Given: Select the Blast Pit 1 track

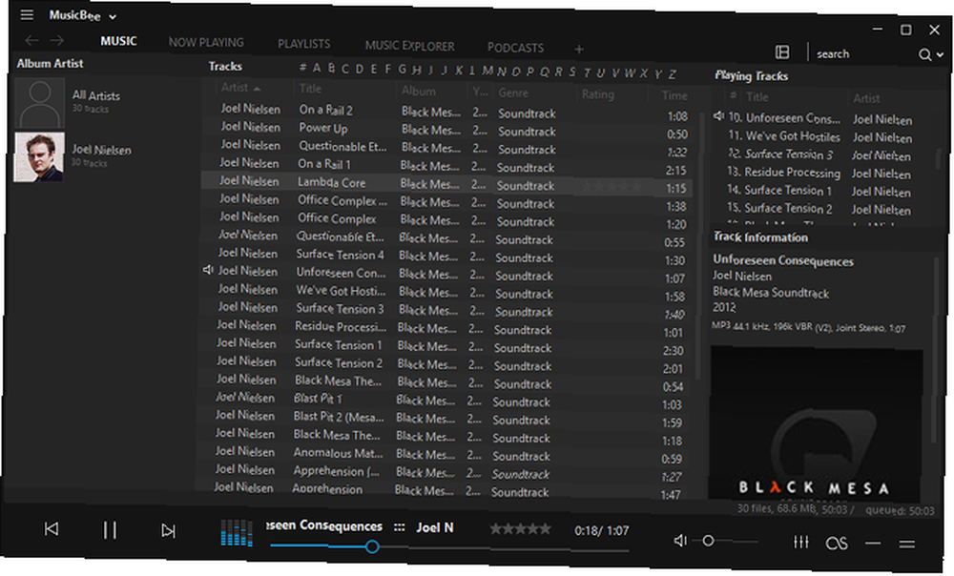Looking at the screenshot, I should 444,401.
